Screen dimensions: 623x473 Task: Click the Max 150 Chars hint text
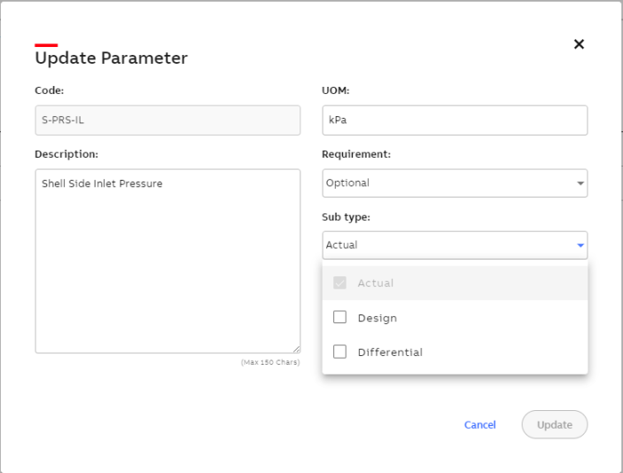pyautogui.click(x=270, y=362)
